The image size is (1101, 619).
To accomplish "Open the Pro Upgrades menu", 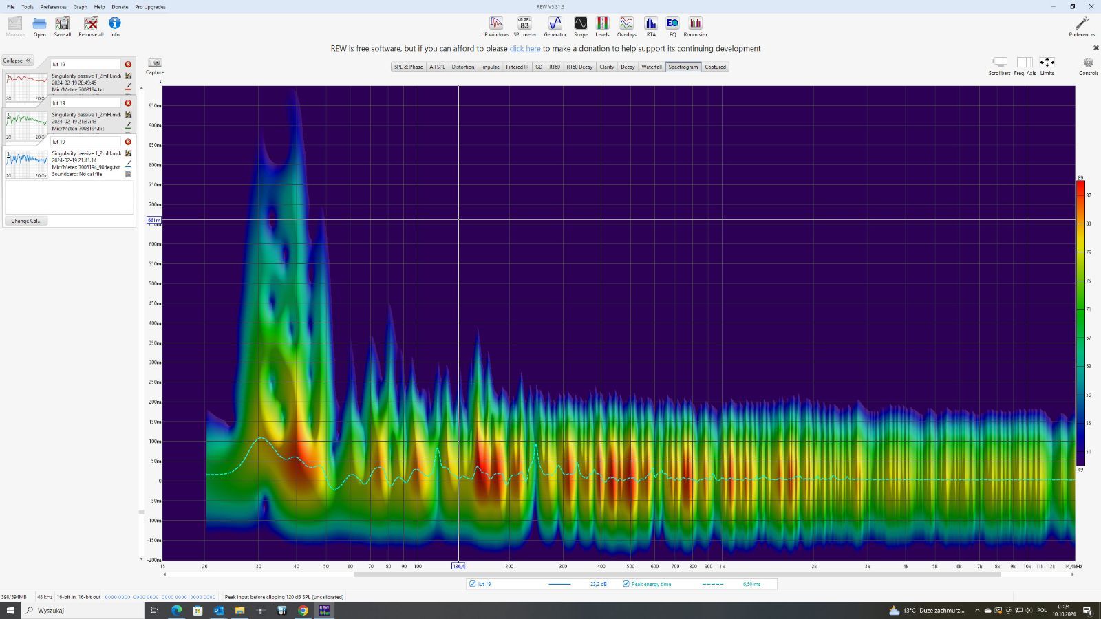I will [150, 7].
